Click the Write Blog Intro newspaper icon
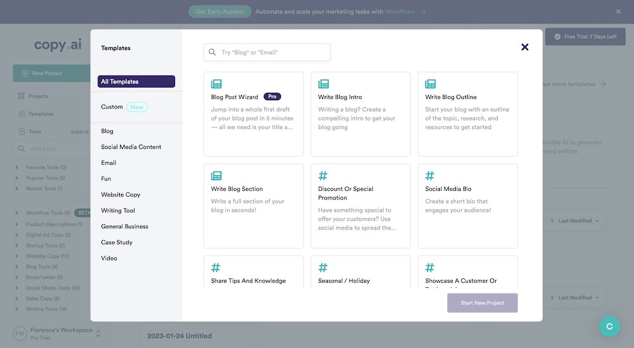The width and height of the screenshot is (634, 348). click(x=323, y=84)
